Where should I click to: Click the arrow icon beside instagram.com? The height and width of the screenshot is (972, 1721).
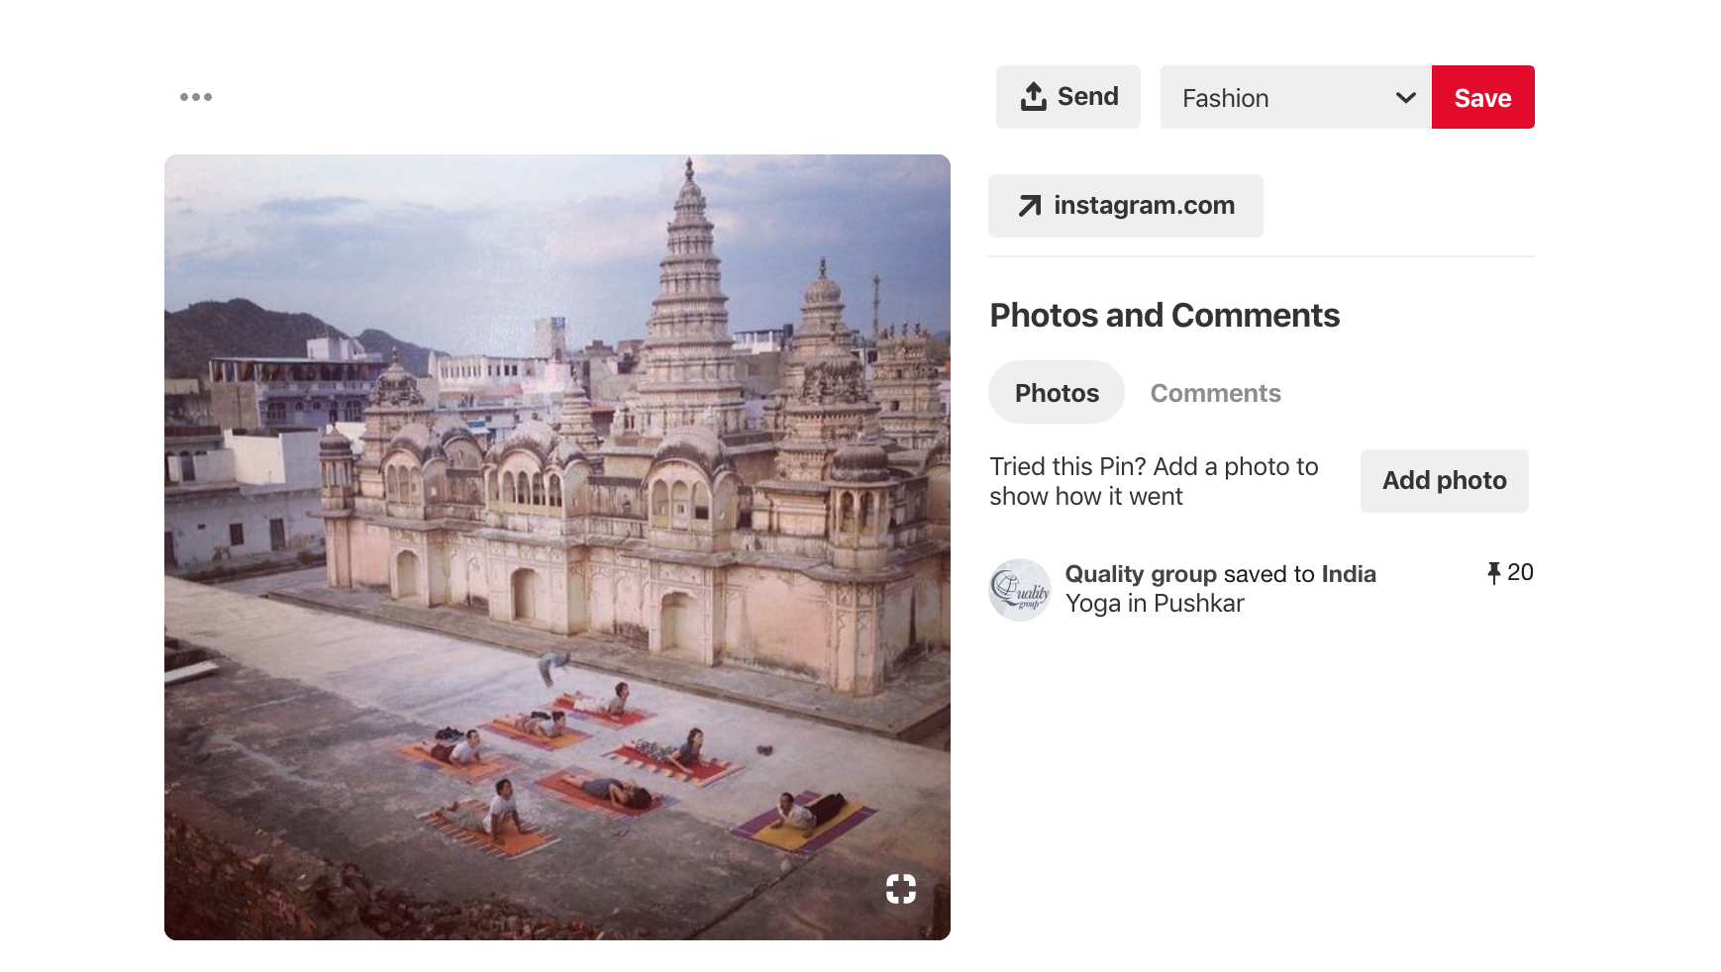tap(1030, 206)
